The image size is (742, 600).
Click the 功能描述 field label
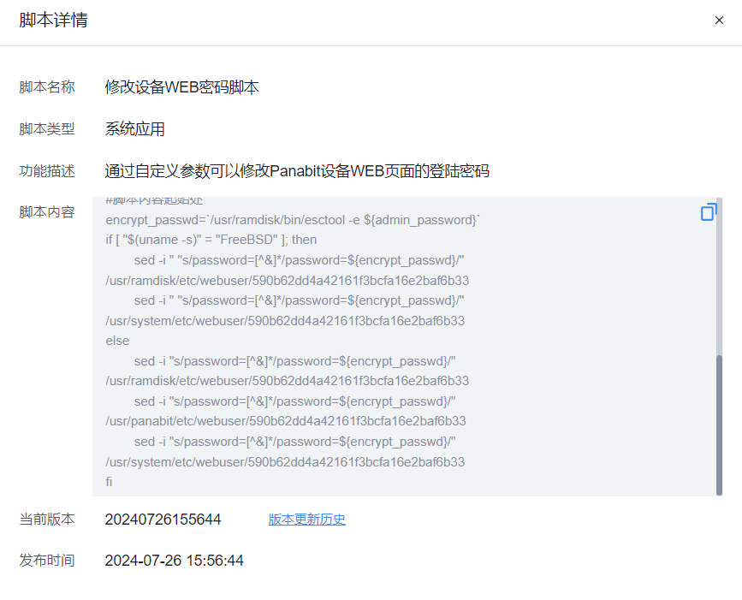(x=46, y=170)
